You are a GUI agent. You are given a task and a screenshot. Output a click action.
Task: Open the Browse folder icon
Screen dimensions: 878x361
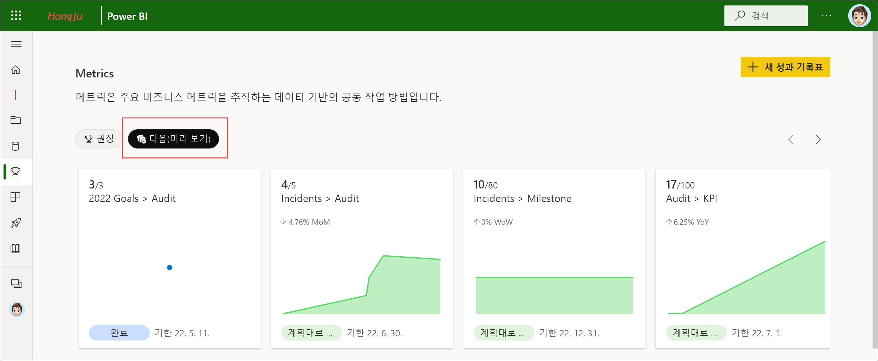16,120
